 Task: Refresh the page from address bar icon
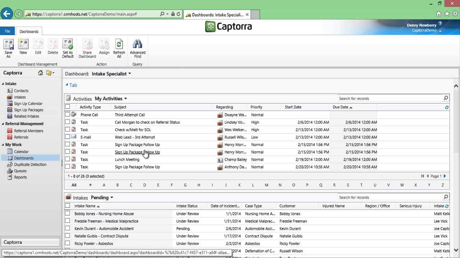(x=179, y=14)
